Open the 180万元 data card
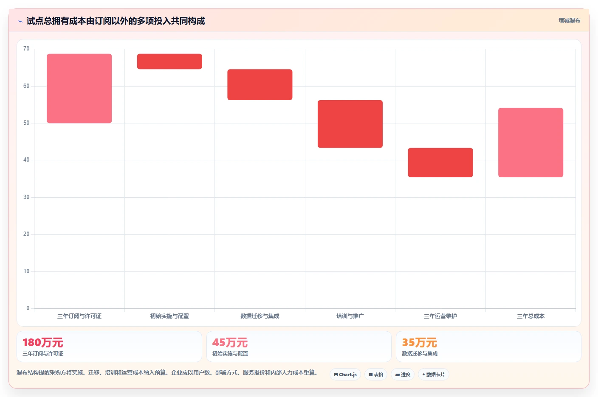This screenshot has height=397, width=598. coord(109,347)
